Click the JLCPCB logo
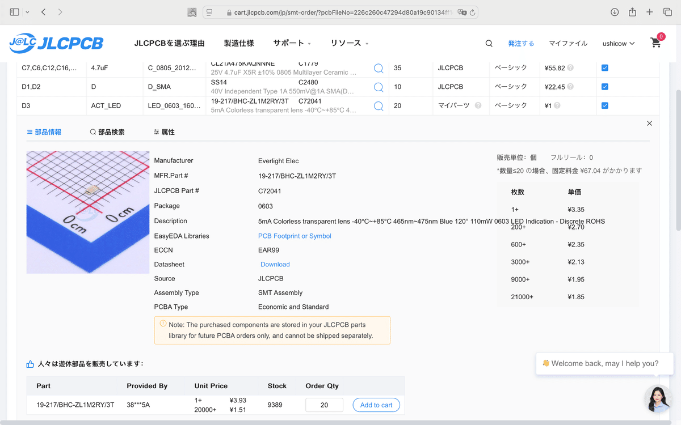 coord(56,42)
